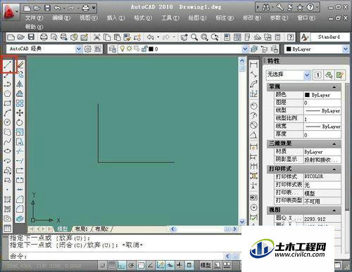
Task: Open the 文件 menu
Action: click(x=34, y=18)
